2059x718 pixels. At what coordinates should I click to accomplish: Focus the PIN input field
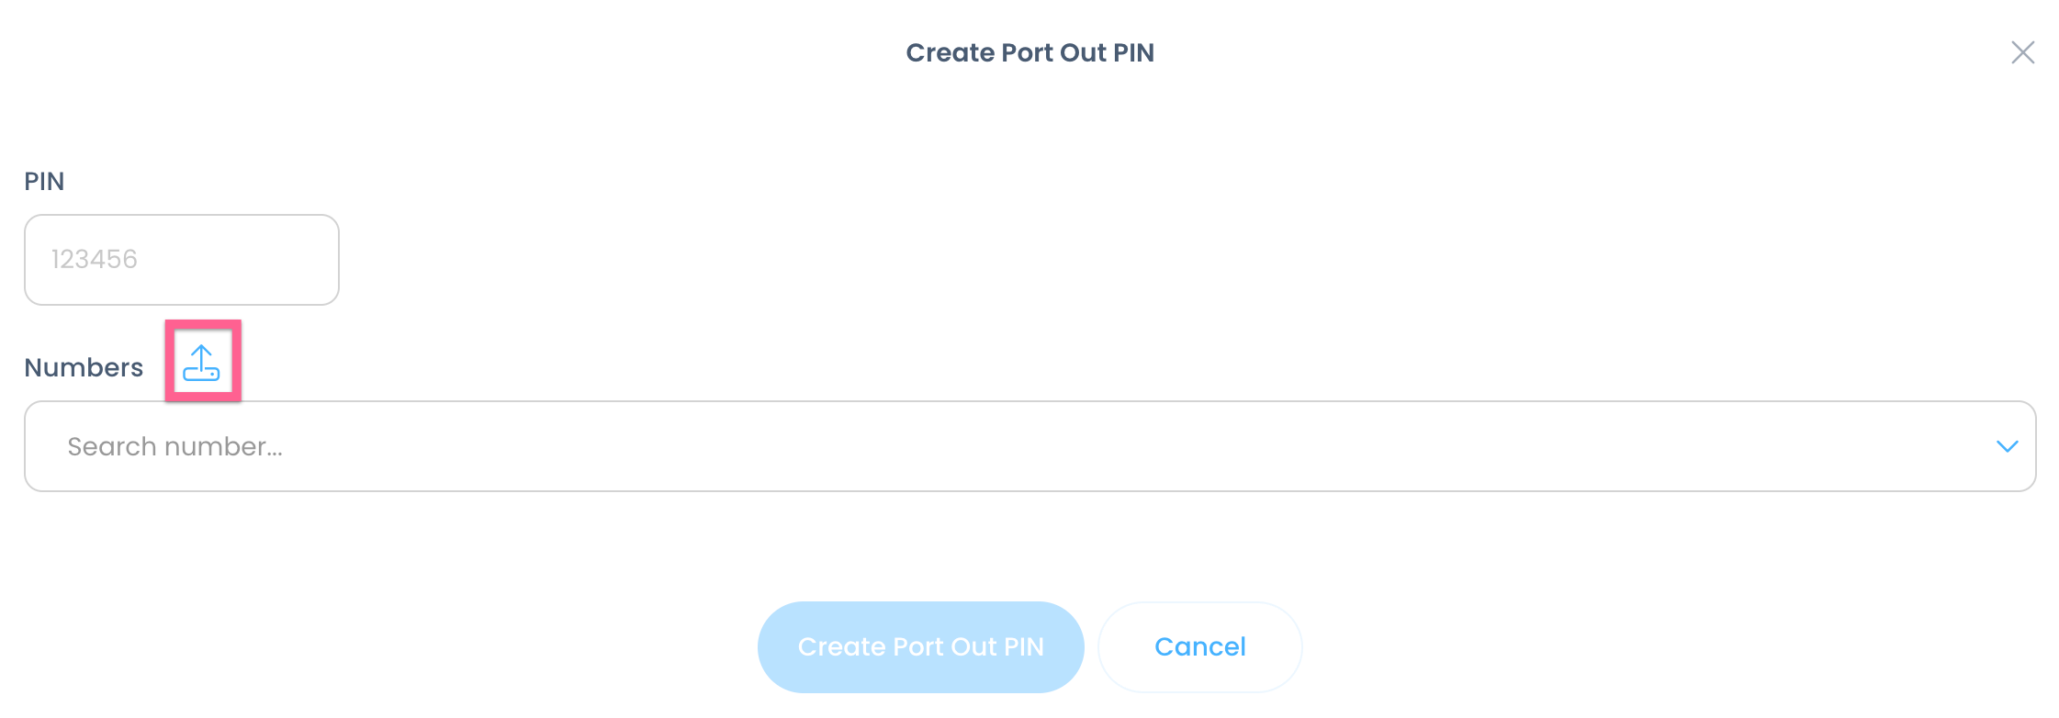(182, 260)
